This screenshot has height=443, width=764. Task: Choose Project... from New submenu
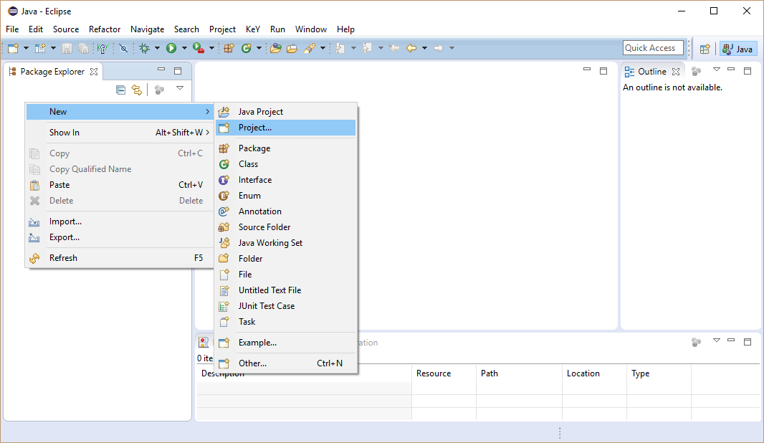(285, 128)
